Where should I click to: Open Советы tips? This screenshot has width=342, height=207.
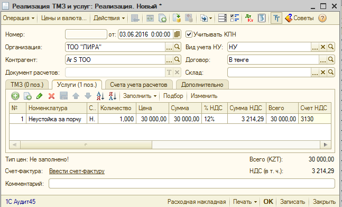point(300,18)
